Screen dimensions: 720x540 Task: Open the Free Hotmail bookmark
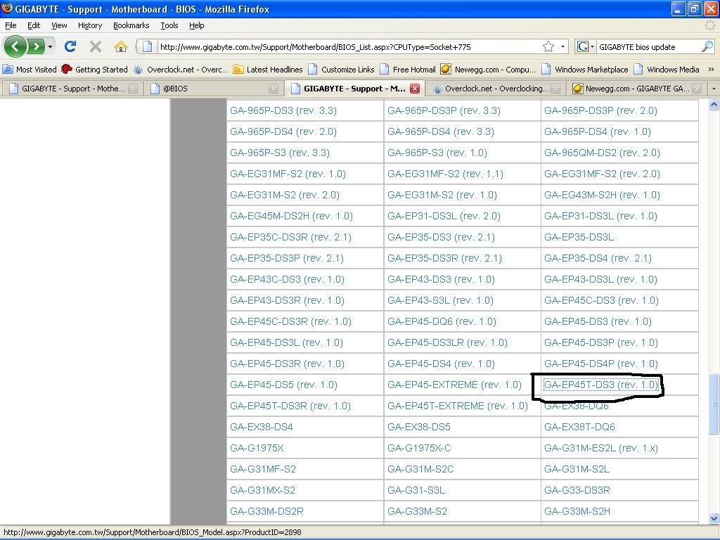(x=407, y=70)
